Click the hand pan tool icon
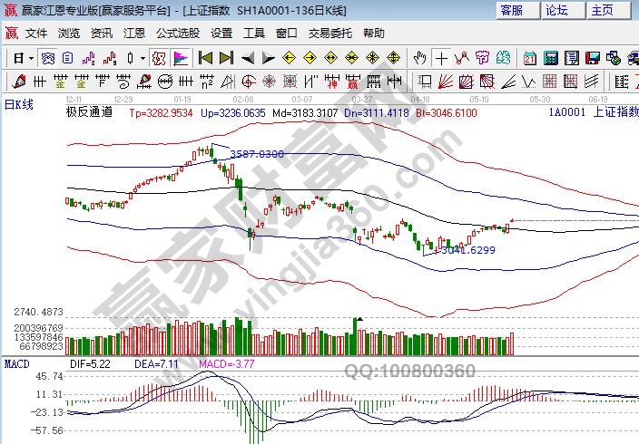 point(419,58)
